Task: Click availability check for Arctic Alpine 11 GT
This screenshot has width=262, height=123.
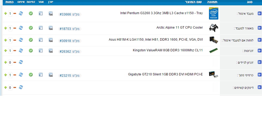Action: (x=31, y=28)
